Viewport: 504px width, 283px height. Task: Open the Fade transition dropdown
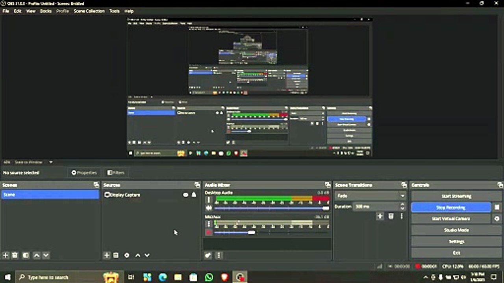pos(370,195)
